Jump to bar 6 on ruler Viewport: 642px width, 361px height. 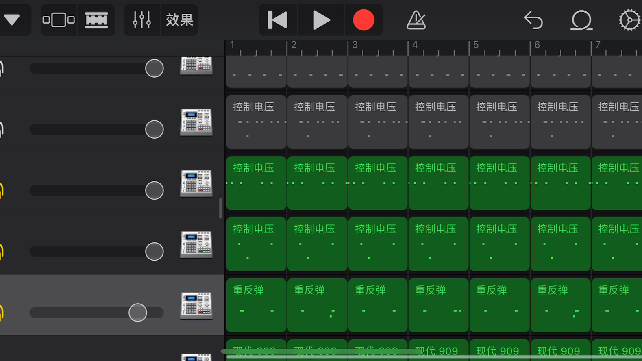pos(537,45)
